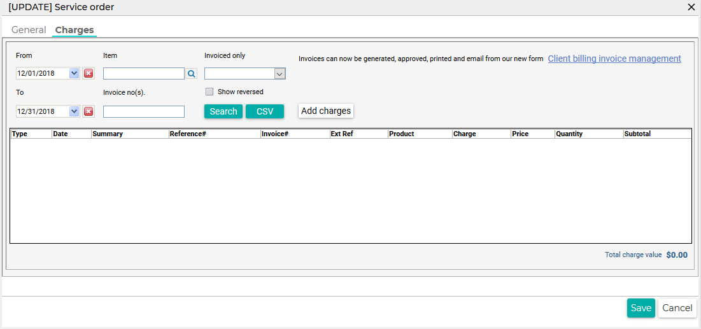Sort by the Charge column header

pyautogui.click(x=481, y=134)
